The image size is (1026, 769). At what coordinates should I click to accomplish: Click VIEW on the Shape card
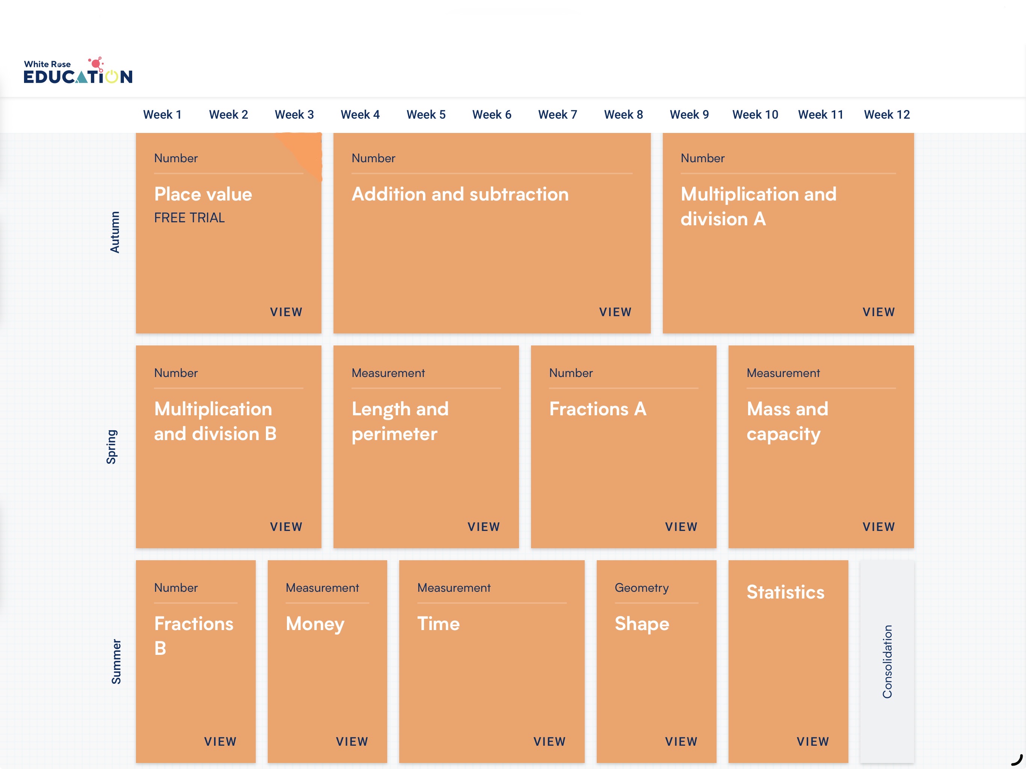(680, 741)
